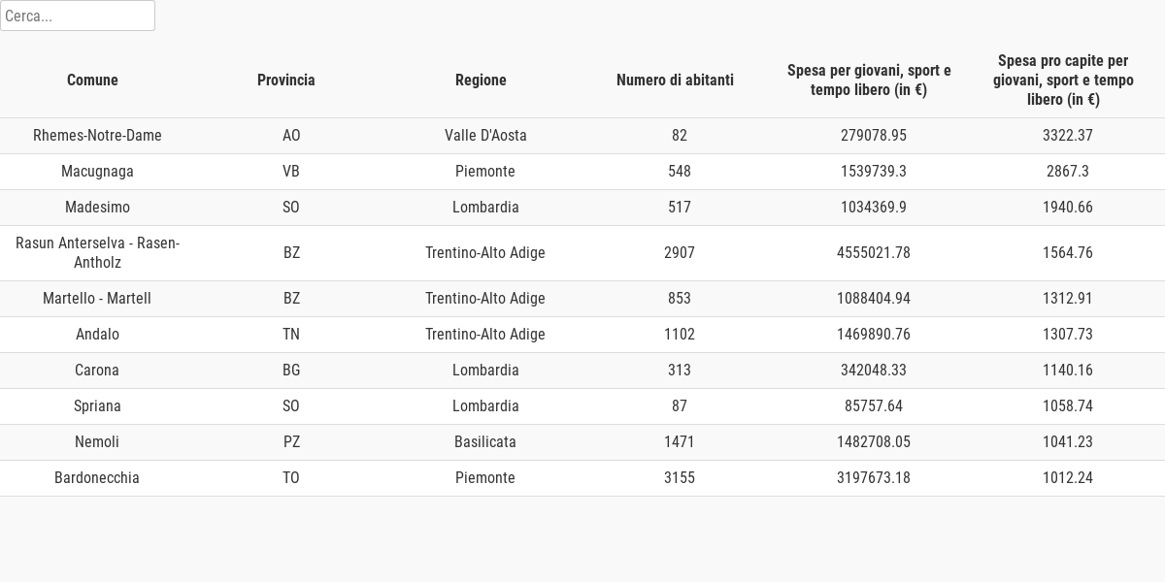
Task: Select the Andalo comune cell
Action: point(97,335)
